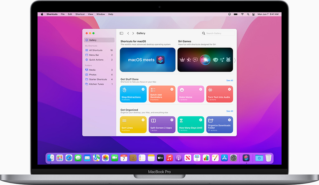Open News from the Dock
319x185 pixels.
(188, 158)
